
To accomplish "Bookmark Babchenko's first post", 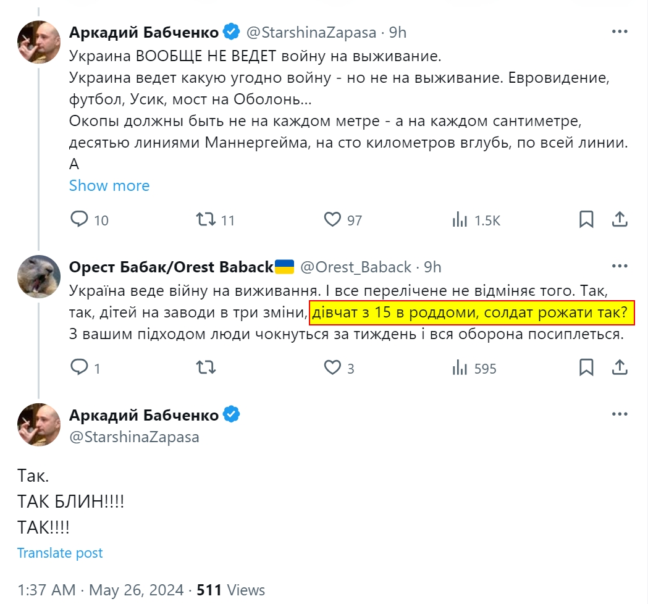I will pyautogui.click(x=586, y=219).
